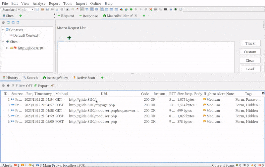Toggle scope-only circle in Sites panel toolbar
Image resolution: width=265 pixels, height=167 pixels.
point(3,22)
